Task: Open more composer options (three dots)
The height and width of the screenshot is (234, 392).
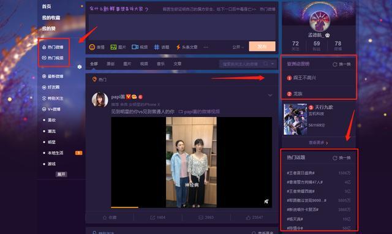Action: pyautogui.click(x=206, y=47)
